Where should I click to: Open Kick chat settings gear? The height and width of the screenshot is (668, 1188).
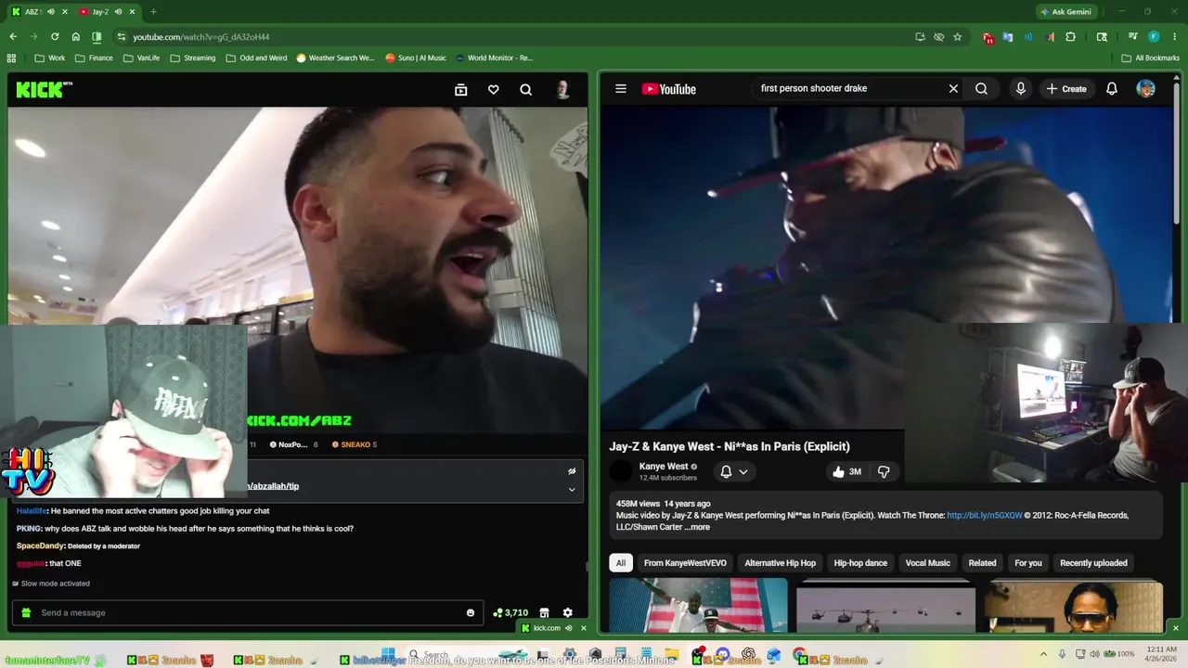(568, 612)
